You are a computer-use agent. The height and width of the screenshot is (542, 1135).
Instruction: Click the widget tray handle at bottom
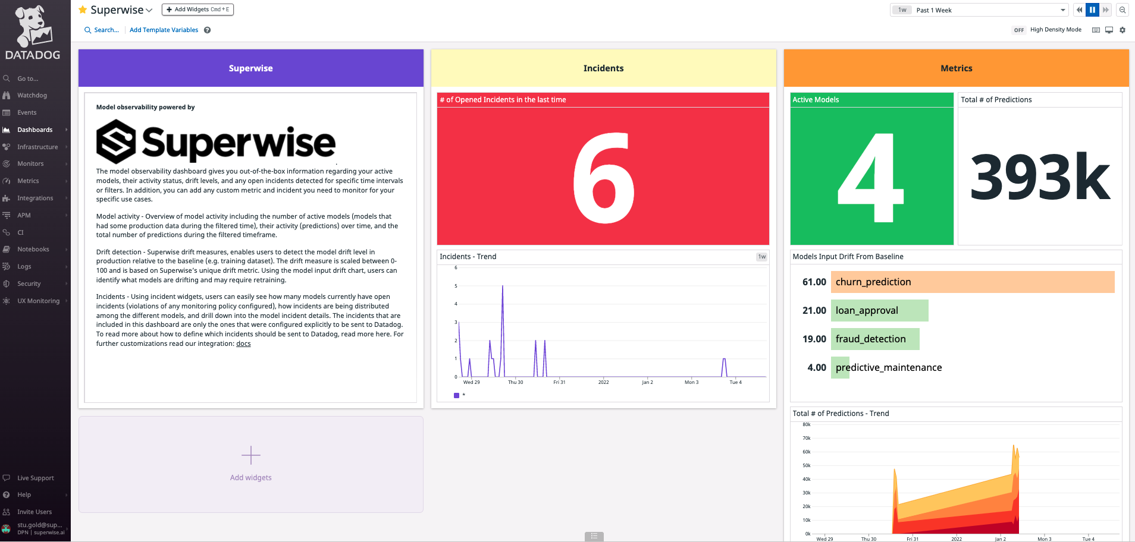(594, 536)
